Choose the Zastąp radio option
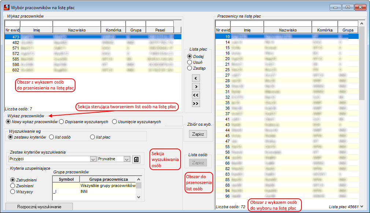The image size is (370, 213). (x=189, y=68)
